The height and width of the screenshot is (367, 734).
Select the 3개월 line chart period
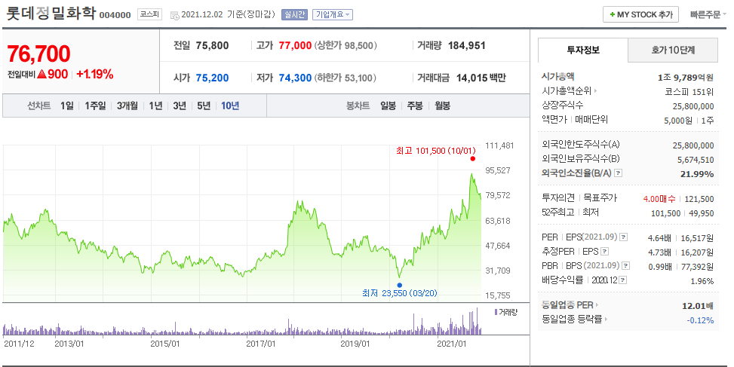(127, 106)
